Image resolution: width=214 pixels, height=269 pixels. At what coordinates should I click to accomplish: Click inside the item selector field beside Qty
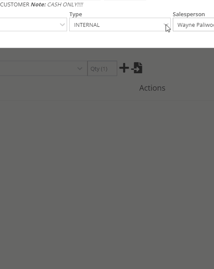[x=43, y=69]
